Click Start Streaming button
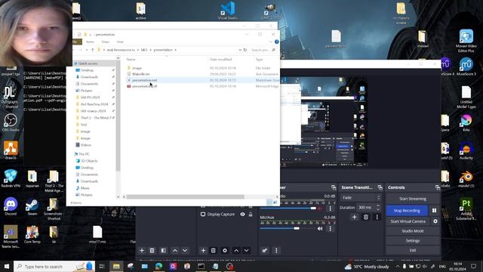Screen dimensions: 483x272 click(x=413, y=199)
